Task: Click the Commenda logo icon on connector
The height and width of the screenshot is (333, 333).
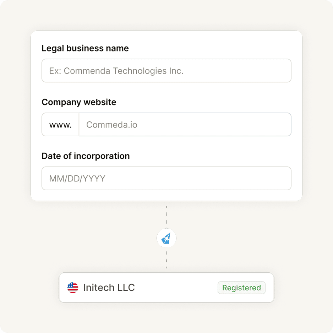Action: coord(166,238)
